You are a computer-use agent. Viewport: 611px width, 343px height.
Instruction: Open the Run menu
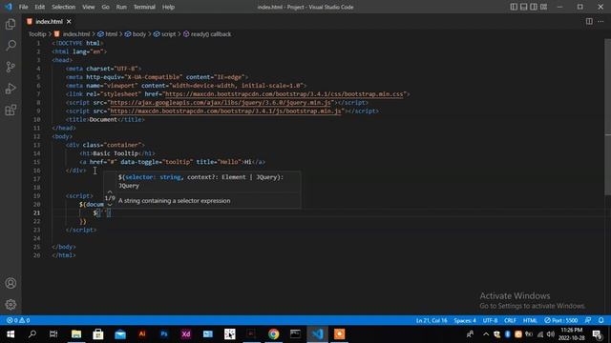coord(121,7)
